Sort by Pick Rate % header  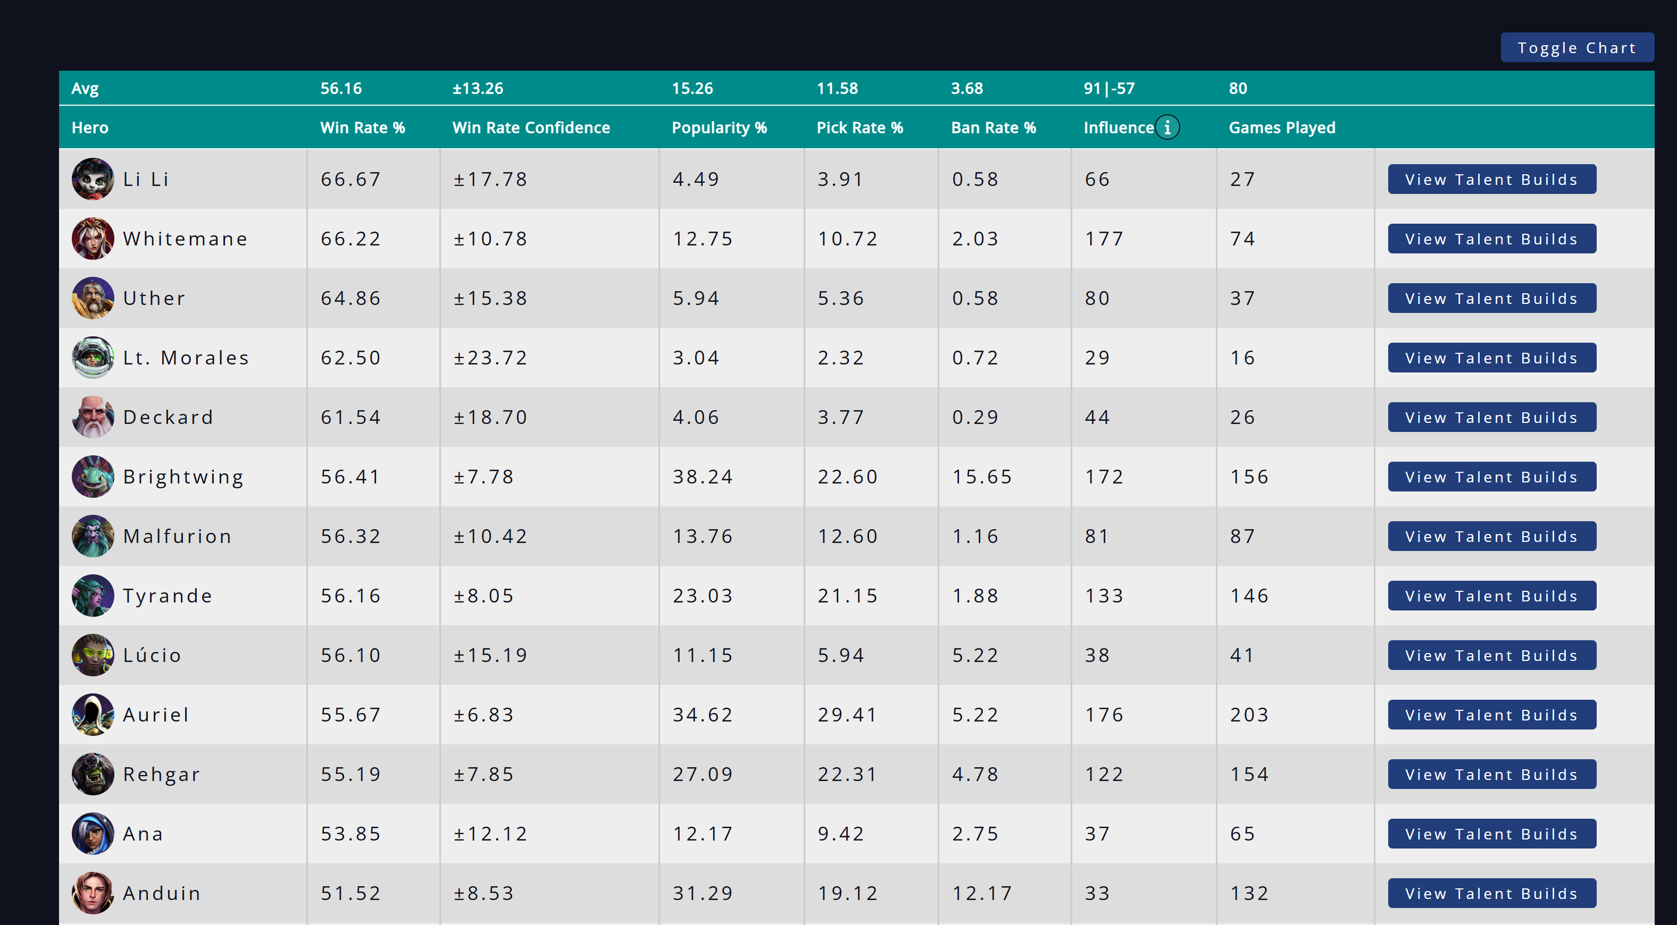(860, 128)
